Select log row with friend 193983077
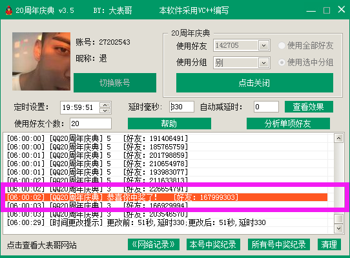Image resolution: width=350 pixels, height=258 pixels. (166, 172)
